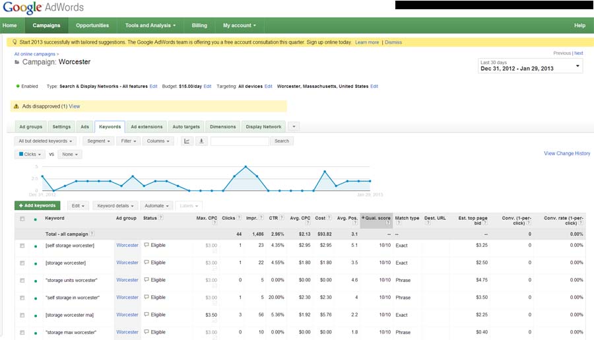Dismiss the yellow suggestion banner

[393, 42]
